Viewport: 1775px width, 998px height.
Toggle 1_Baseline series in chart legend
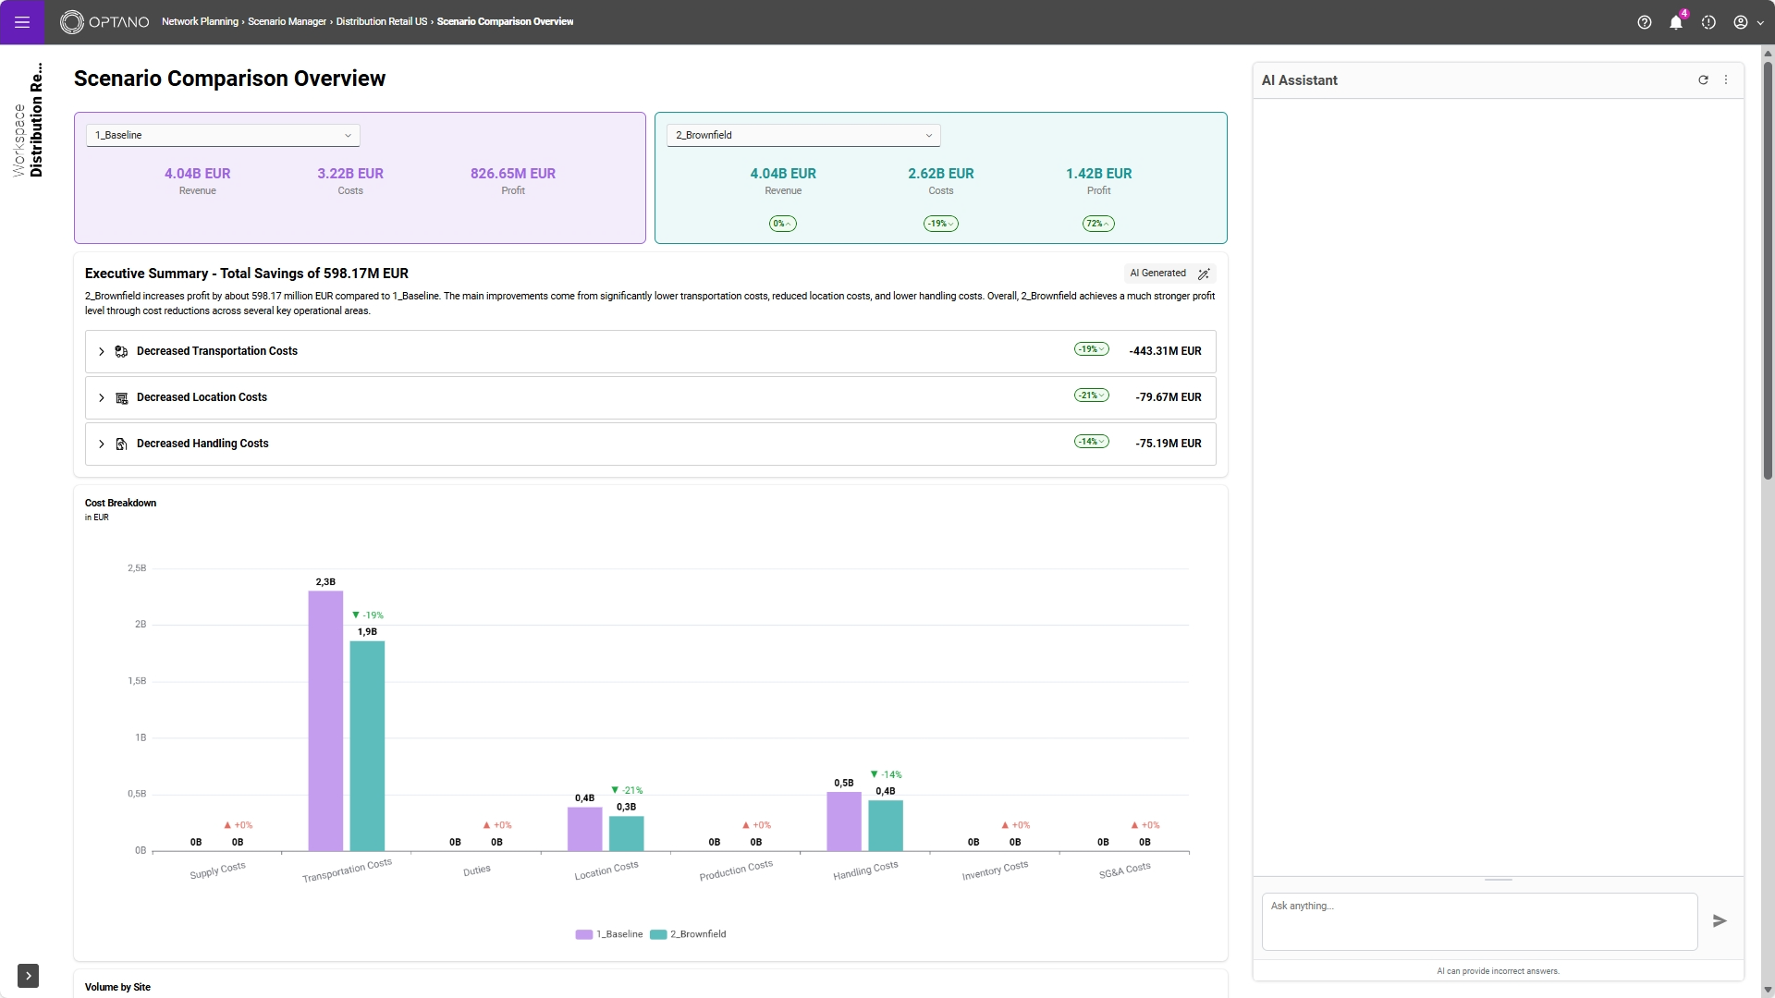pyautogui.click(x=609, y=934)
